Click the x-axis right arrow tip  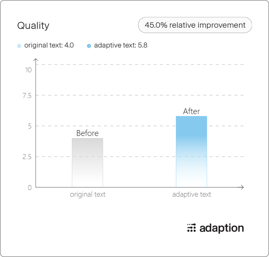pyautogui.click(x=243, y=187)
